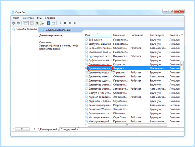Click the Сетевая logon cell

click(175, 105)
